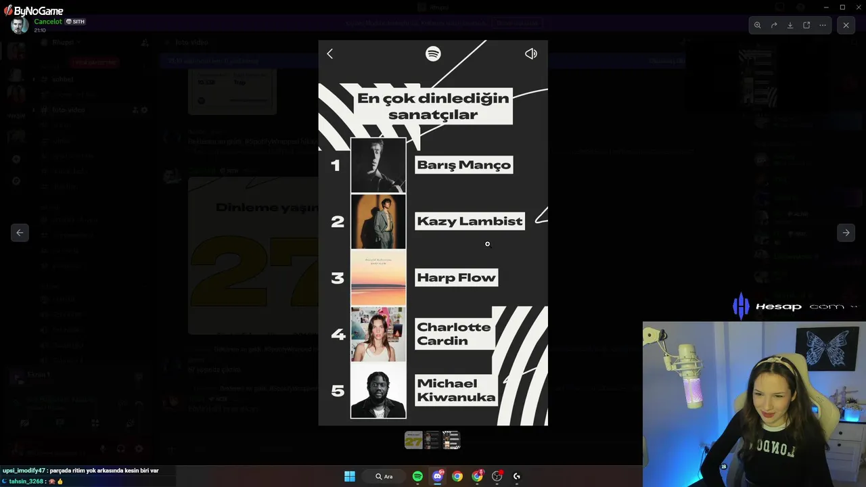
Task: Open the 'Ara' search box on the taskbar
Action: 384,476
